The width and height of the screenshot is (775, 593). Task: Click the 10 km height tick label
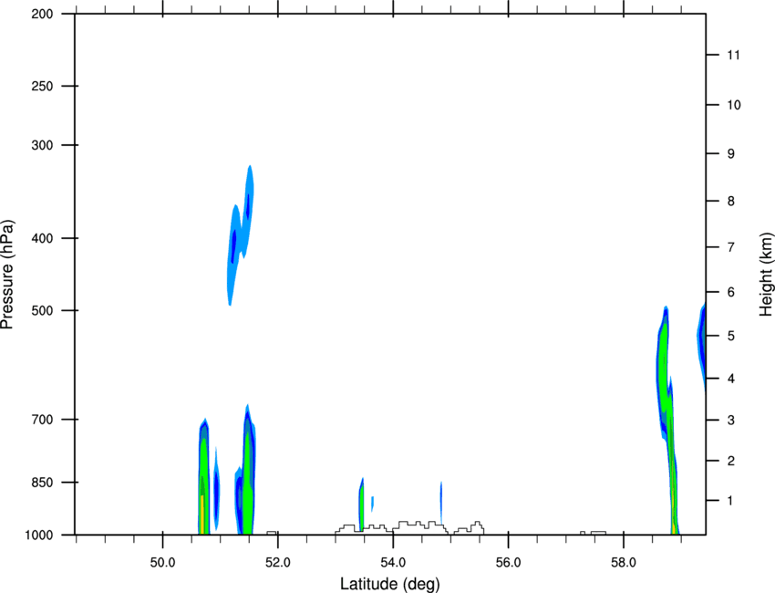click(x=734, y=105)
